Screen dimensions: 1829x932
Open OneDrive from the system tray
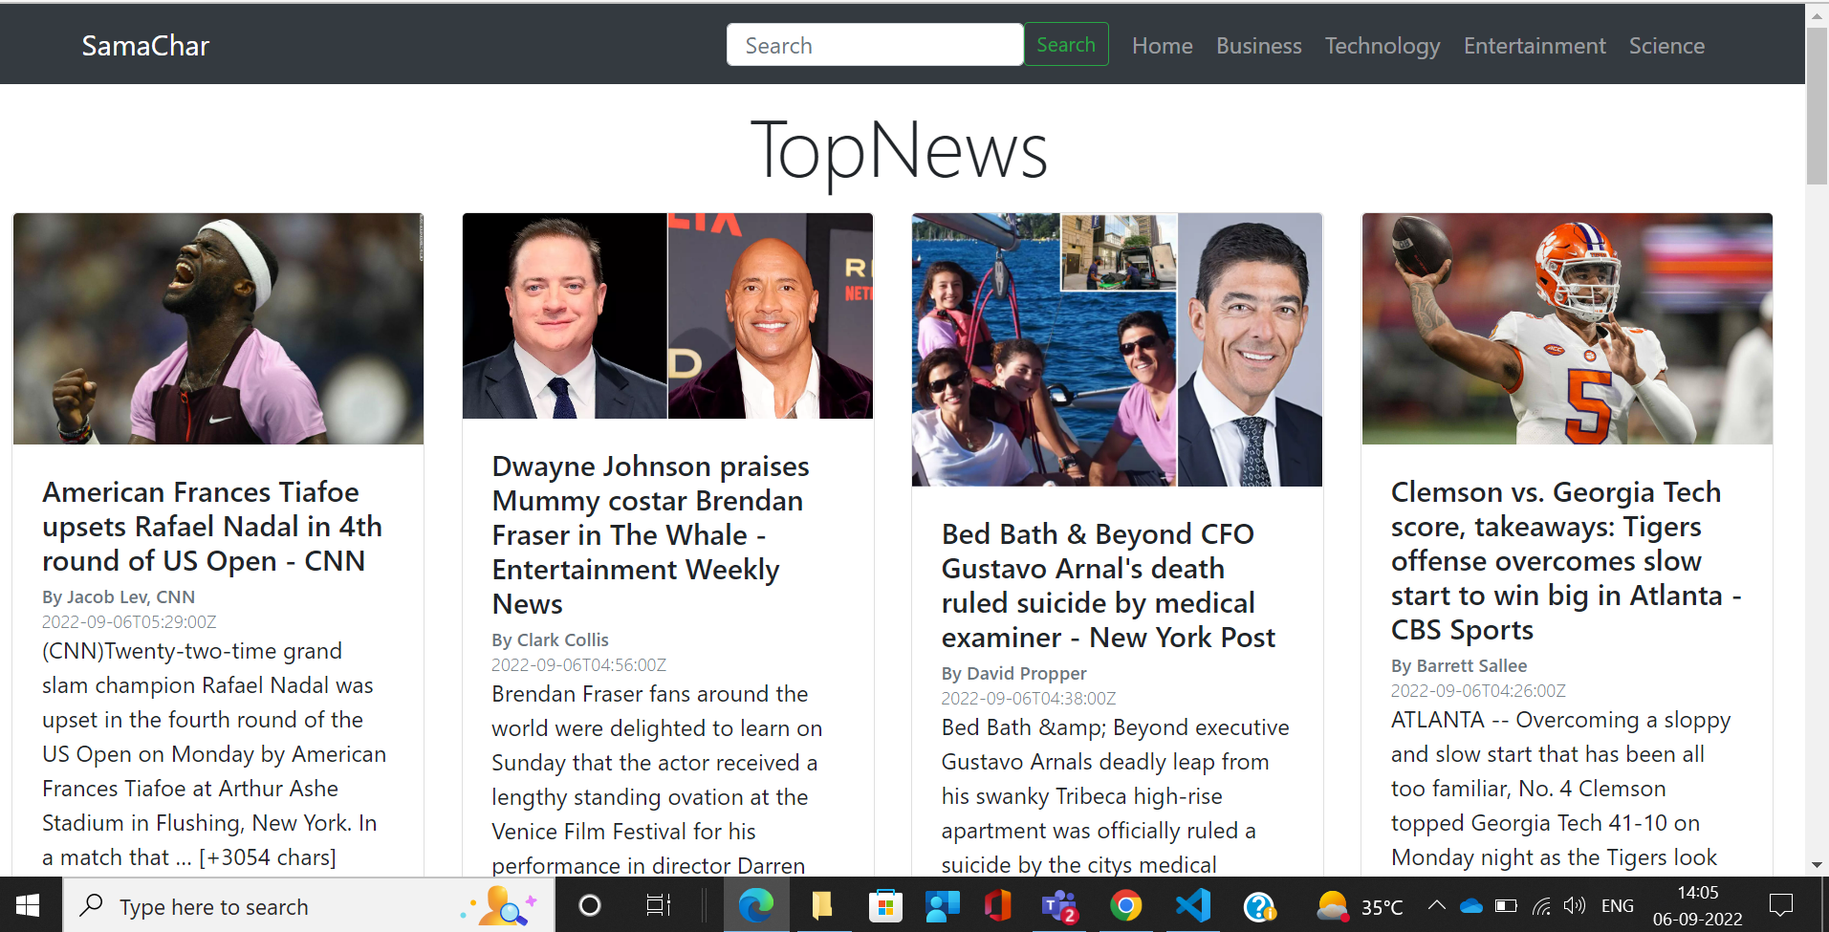(x=1470, y=904)
